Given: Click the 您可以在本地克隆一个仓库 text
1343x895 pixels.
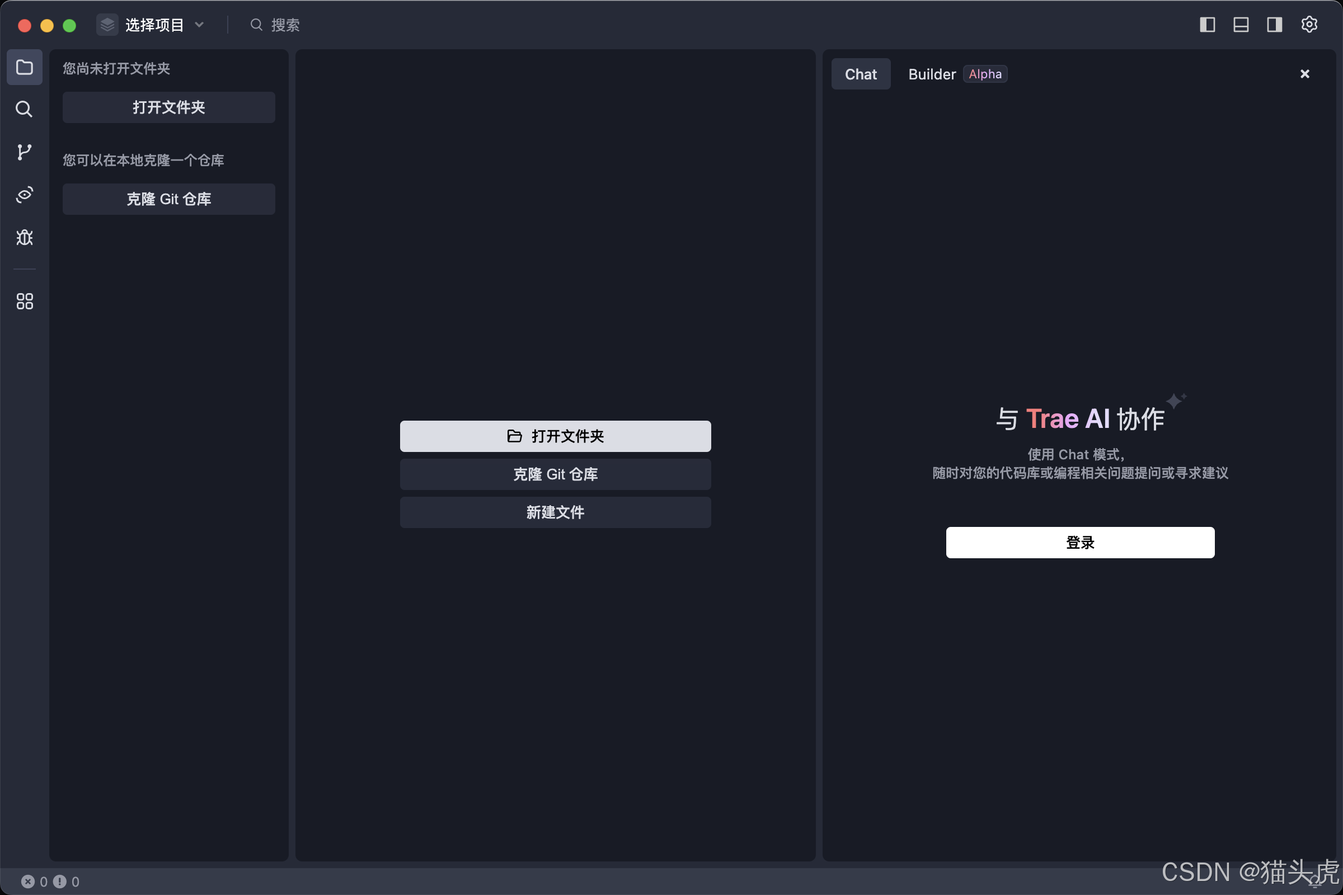Looking at the screenshot, I should [143, 161].
